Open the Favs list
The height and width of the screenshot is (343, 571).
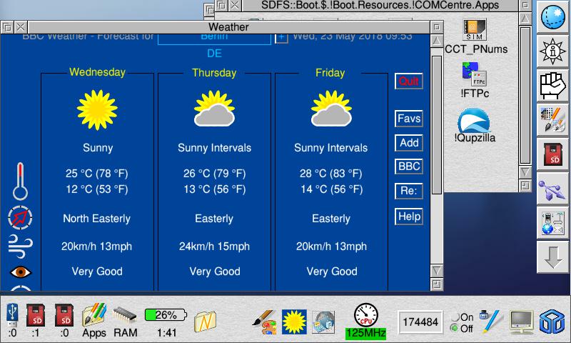click(x=409, y=119)
